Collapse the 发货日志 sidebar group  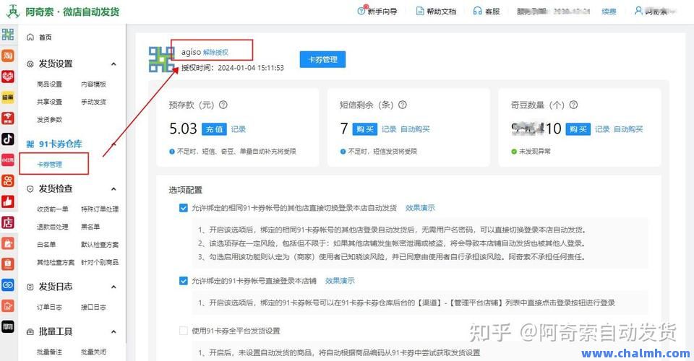(x=113, y=287)
